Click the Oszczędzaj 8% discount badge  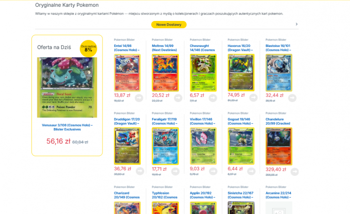point(88,48)
